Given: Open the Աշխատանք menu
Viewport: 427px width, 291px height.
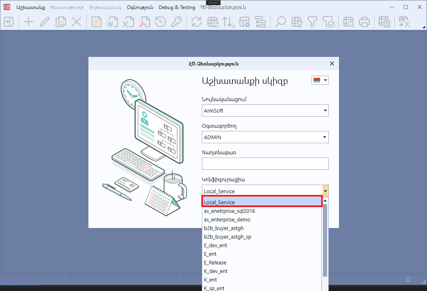Looking at the screenshot, I should tap(31, 7).
